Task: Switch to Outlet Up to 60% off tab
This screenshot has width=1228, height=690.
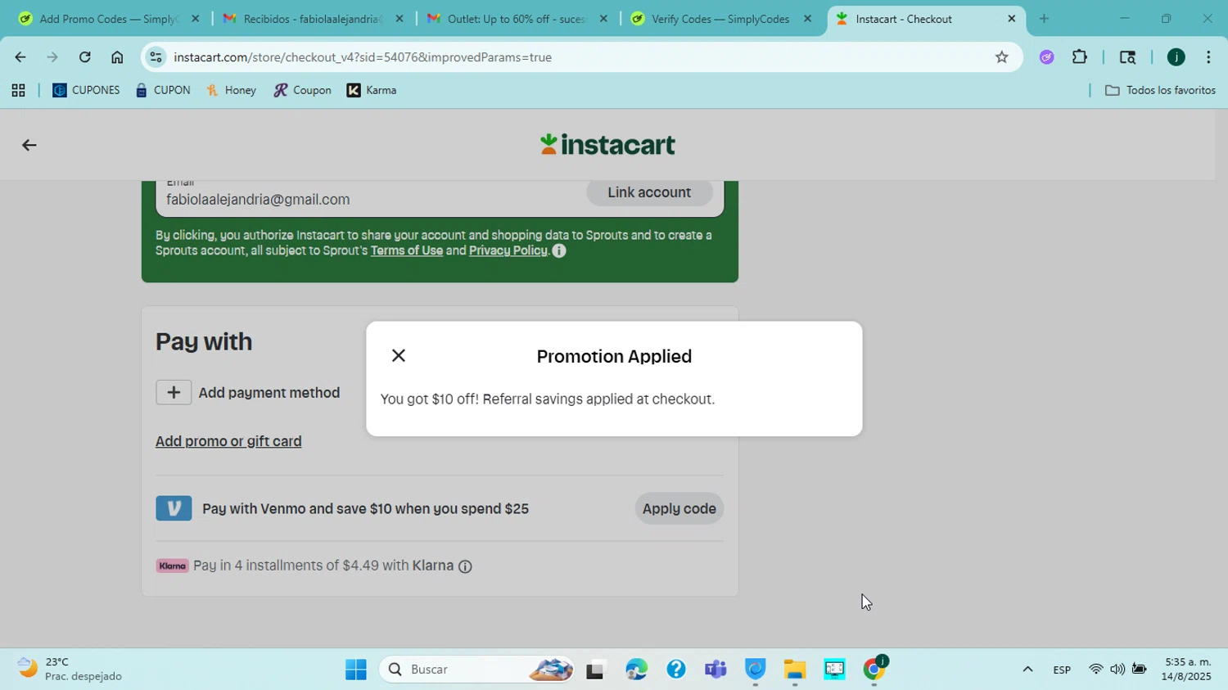Action: 517,19
